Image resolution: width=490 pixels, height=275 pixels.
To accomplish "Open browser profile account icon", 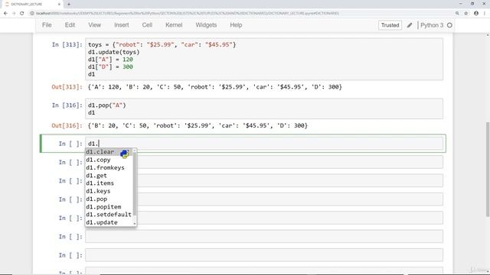I will point(476,13).
